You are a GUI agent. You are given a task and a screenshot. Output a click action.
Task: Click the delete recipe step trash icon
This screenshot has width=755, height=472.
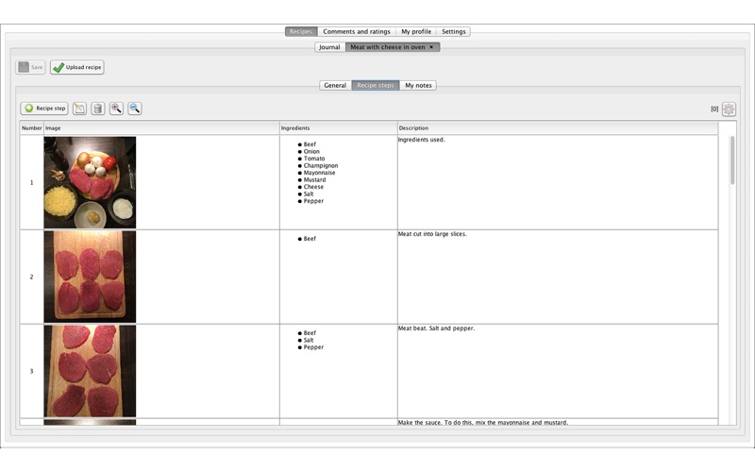98,109
